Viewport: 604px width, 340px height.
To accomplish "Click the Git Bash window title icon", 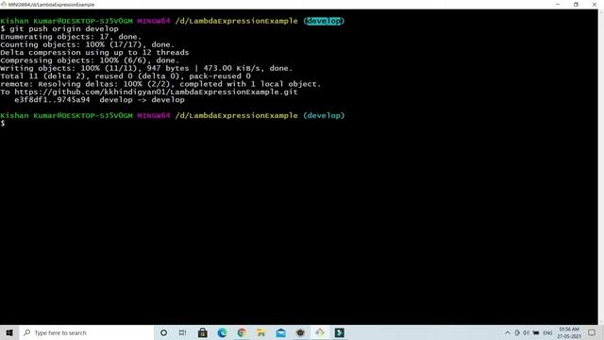I will coord(4,4).
